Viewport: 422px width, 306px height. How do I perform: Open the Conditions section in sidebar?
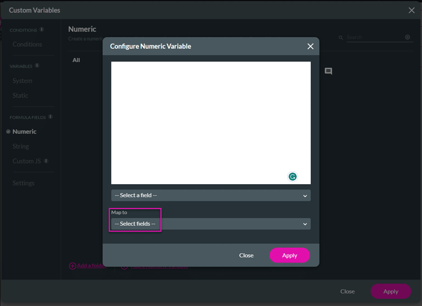coord(27,44)
